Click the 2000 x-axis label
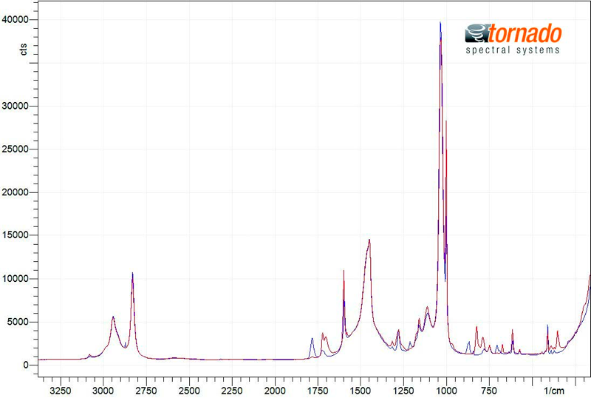This screenshot has height=398, width=591. point(275,391)
